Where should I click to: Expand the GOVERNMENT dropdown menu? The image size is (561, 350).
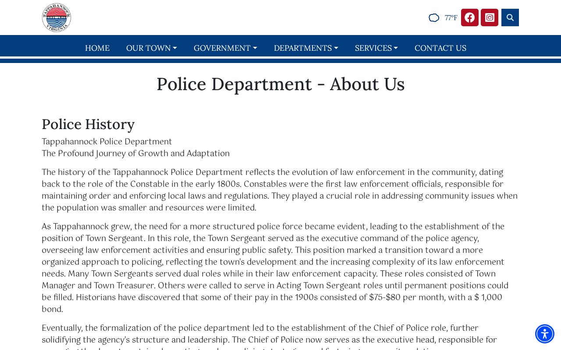[225, 48]
